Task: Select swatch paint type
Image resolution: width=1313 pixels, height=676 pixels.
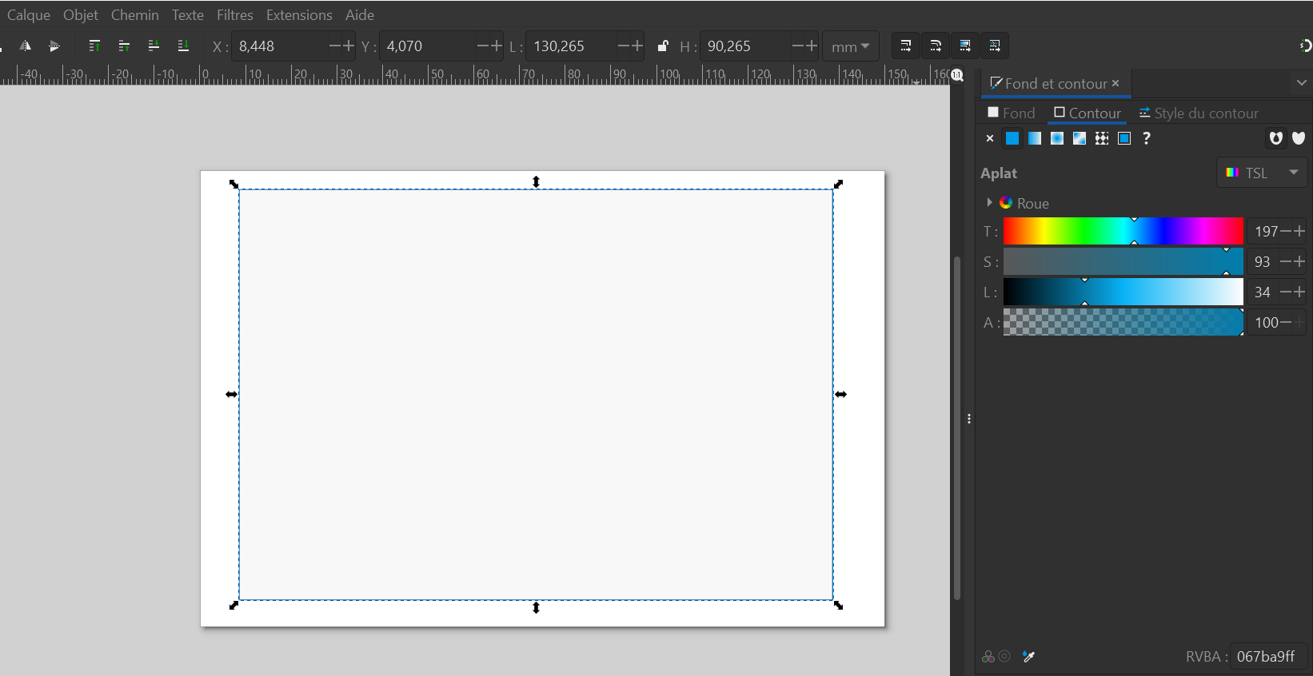Action: point(1124,138)
